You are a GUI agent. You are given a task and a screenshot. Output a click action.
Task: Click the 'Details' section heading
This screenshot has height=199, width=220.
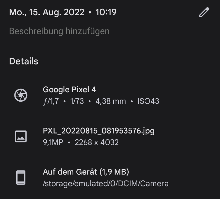(24, 61)
